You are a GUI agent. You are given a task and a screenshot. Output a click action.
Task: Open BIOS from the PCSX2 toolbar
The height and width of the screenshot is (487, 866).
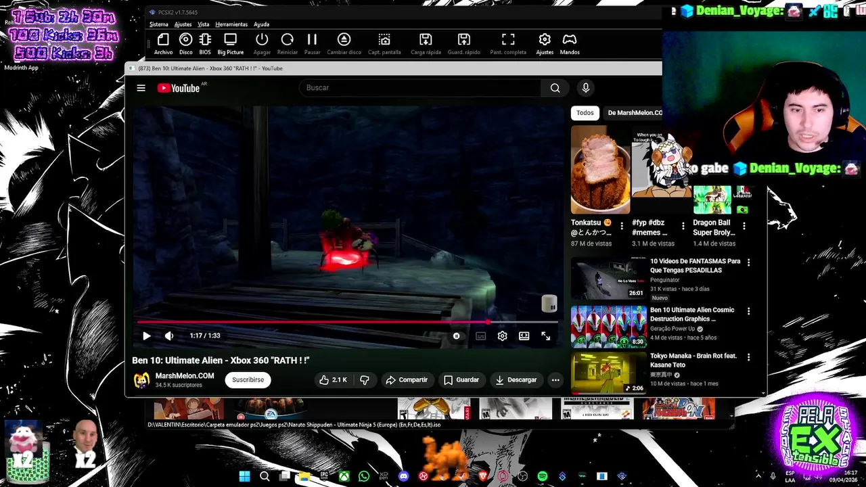(205, 44)
